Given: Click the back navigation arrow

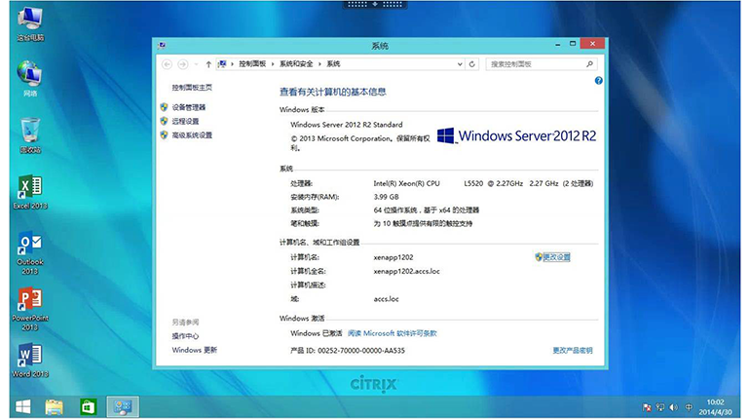Looking at the screenshot, I should [x=167, y=64].
